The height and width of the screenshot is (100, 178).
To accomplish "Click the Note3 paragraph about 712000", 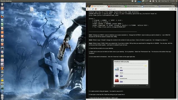I will click(130, 44).
